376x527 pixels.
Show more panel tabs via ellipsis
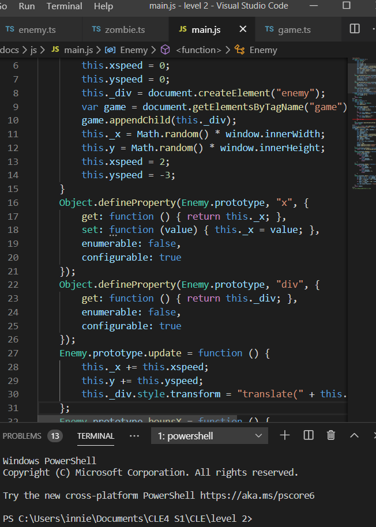pos(134,436)
